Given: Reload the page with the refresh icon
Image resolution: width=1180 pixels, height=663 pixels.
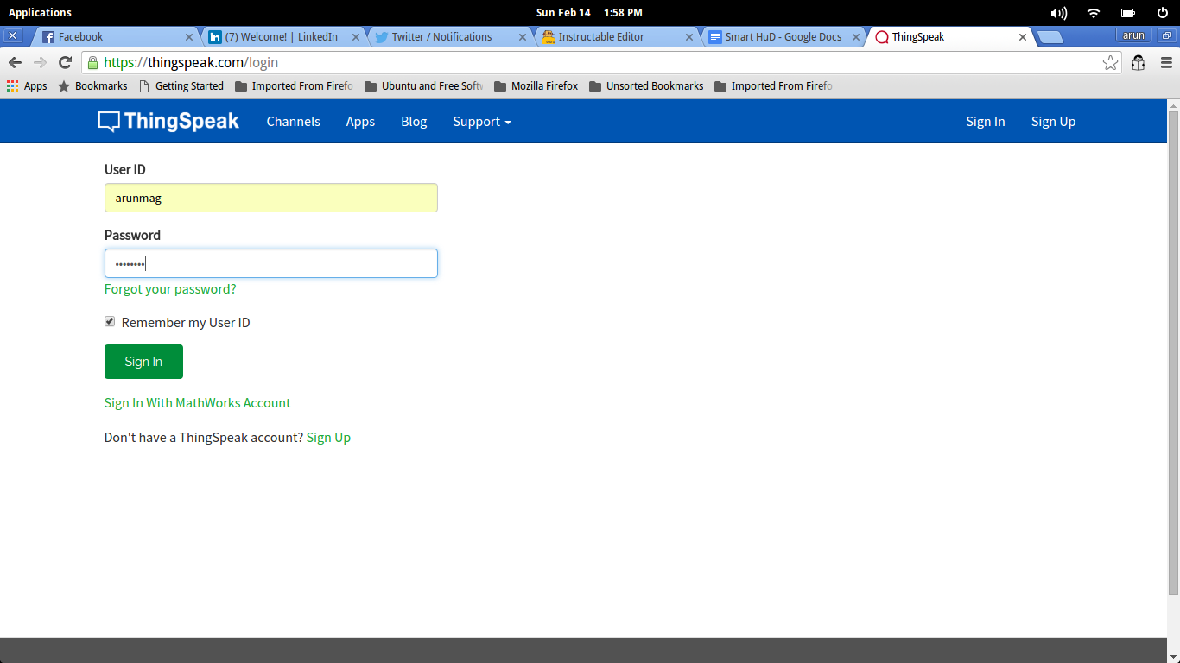Looking at the screenshot, I should [x=65, y=62].
